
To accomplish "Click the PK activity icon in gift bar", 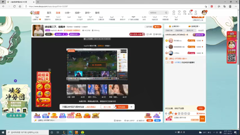I will pos(62,115).
